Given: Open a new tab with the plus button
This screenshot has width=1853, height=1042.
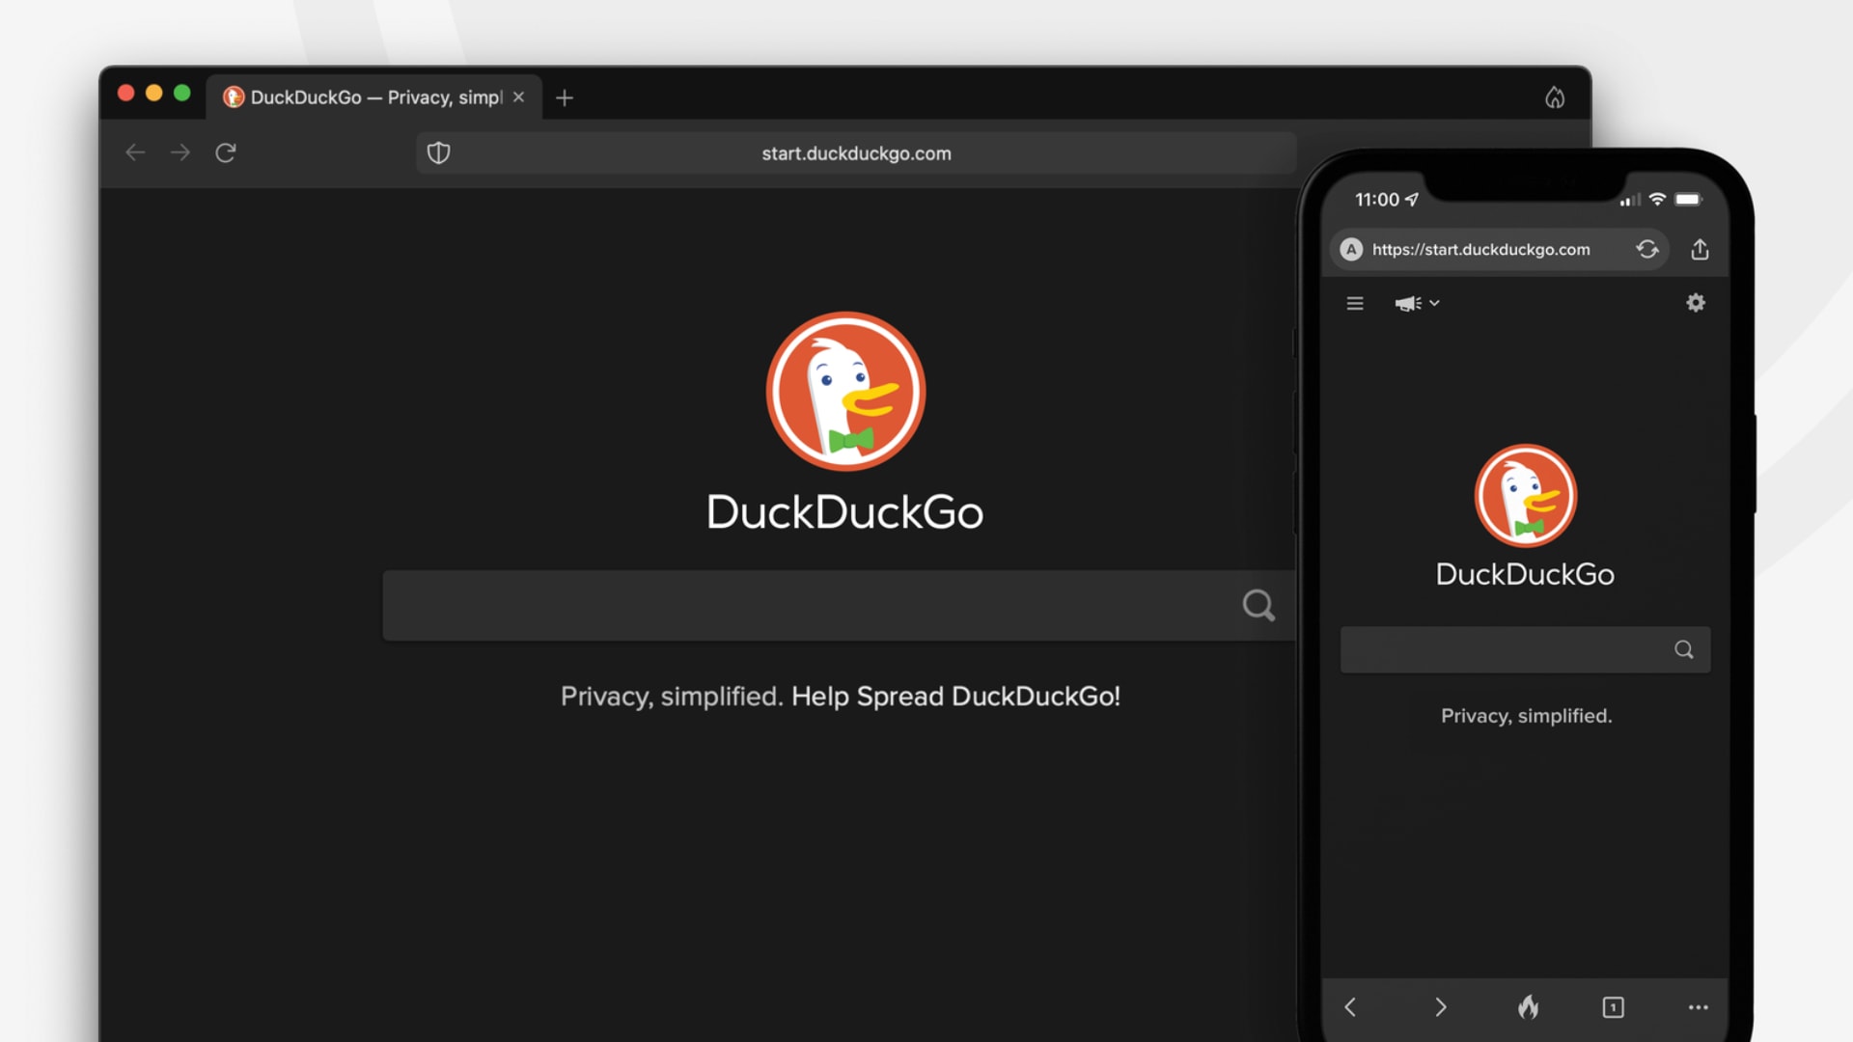Looking at the screenshot, I should click(x=565, y=96).
